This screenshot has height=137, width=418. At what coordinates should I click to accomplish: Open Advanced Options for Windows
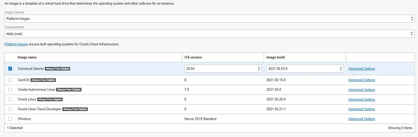coord(361,119)
